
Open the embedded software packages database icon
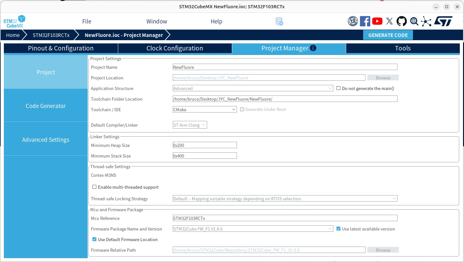pyautogui.click(x=279, y=22)
